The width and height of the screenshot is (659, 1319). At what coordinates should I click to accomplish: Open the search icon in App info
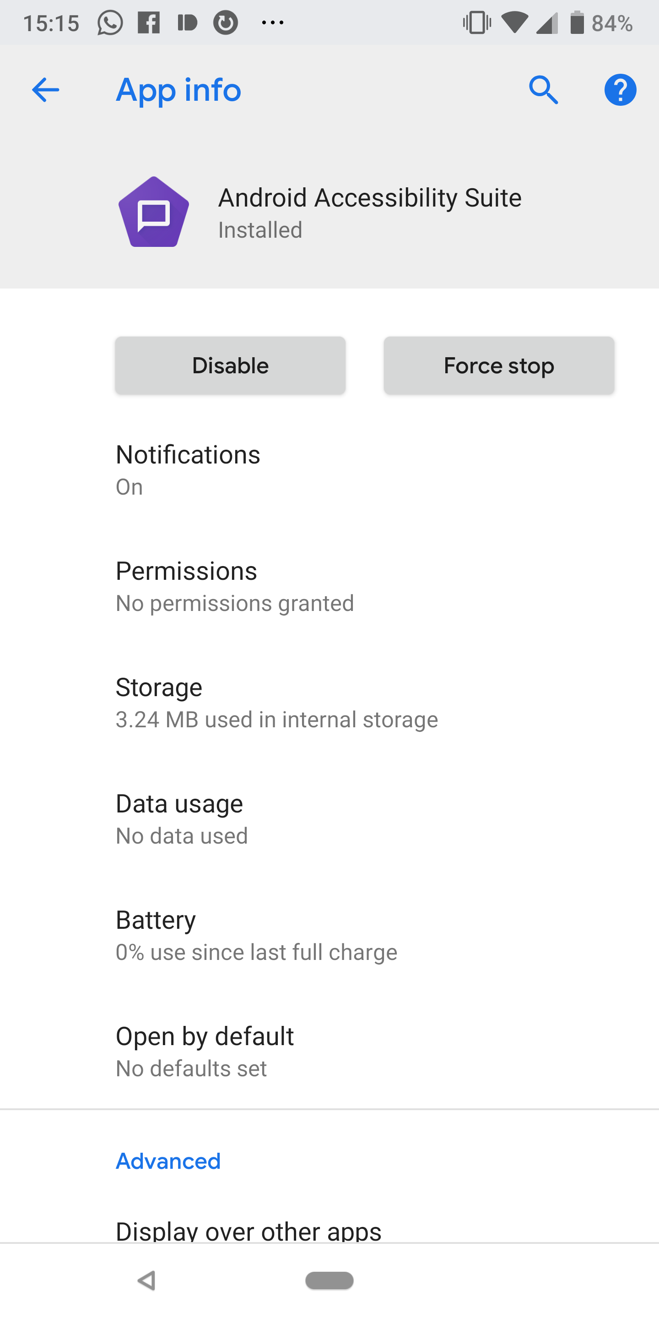click(544, 90)
